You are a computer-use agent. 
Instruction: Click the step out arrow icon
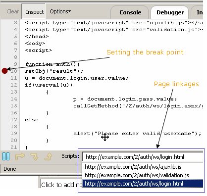48,156
